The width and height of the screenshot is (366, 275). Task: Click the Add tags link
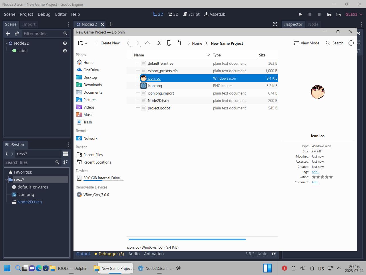click(315, 172)
